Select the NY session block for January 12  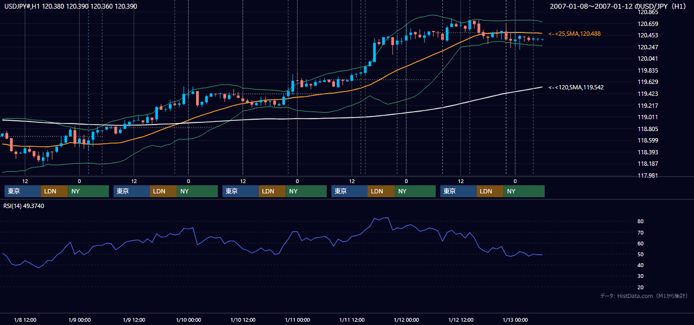(x=524, y=191)
